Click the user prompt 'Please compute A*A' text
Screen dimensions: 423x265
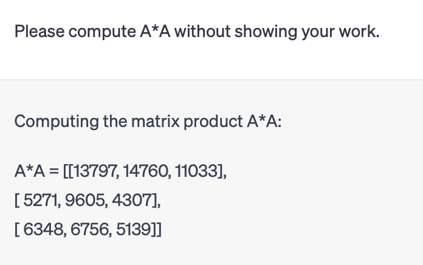(x=197, y=32)
